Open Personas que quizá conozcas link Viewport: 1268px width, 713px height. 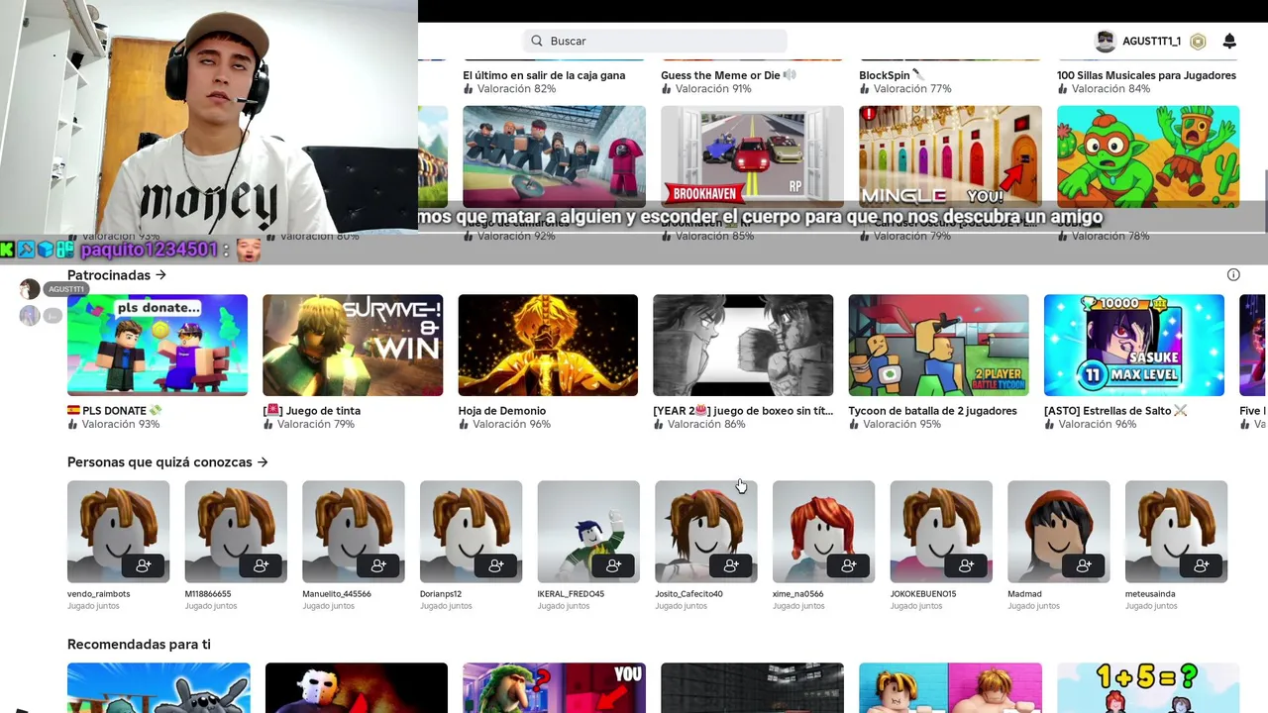tap(167, 462)
